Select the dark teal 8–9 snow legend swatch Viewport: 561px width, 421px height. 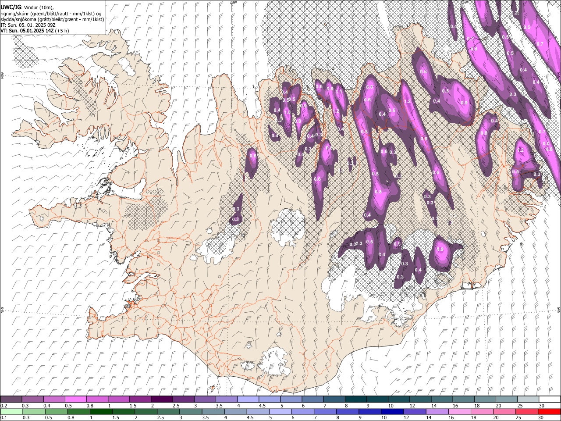tap(356, 399)
